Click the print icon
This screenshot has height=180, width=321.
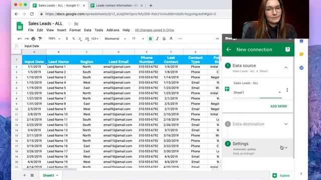[34, 38]
